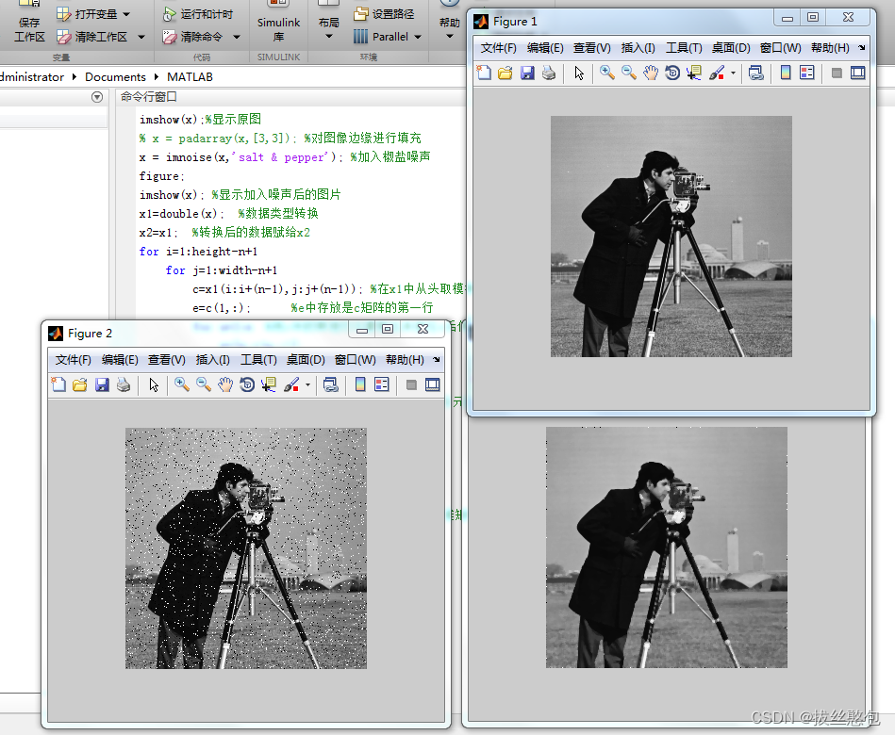This screenshot has width=895, height=735.
Task: Dock Figure 1 using menu bar arrow
Action: [861, 48]
